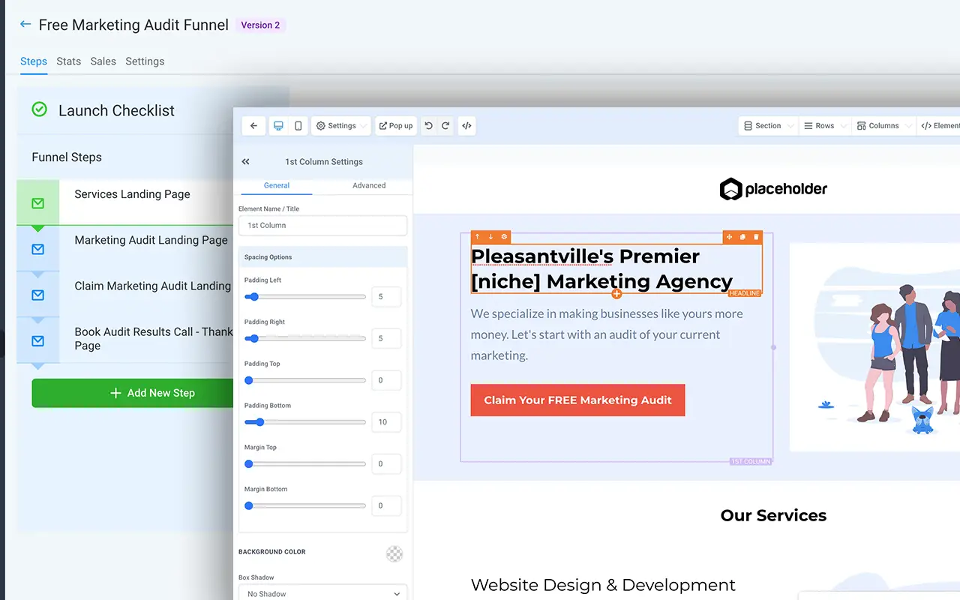Click the Padding Bottom slider

[x=305, y=422]
